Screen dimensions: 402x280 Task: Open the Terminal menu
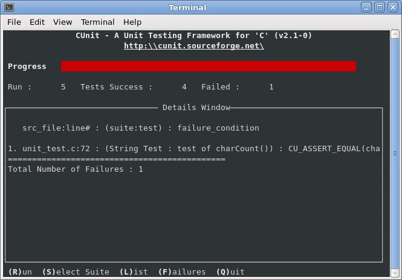tap(98, 22)
